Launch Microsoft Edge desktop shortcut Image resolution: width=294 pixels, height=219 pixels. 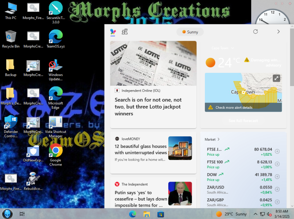coord(56,98)
